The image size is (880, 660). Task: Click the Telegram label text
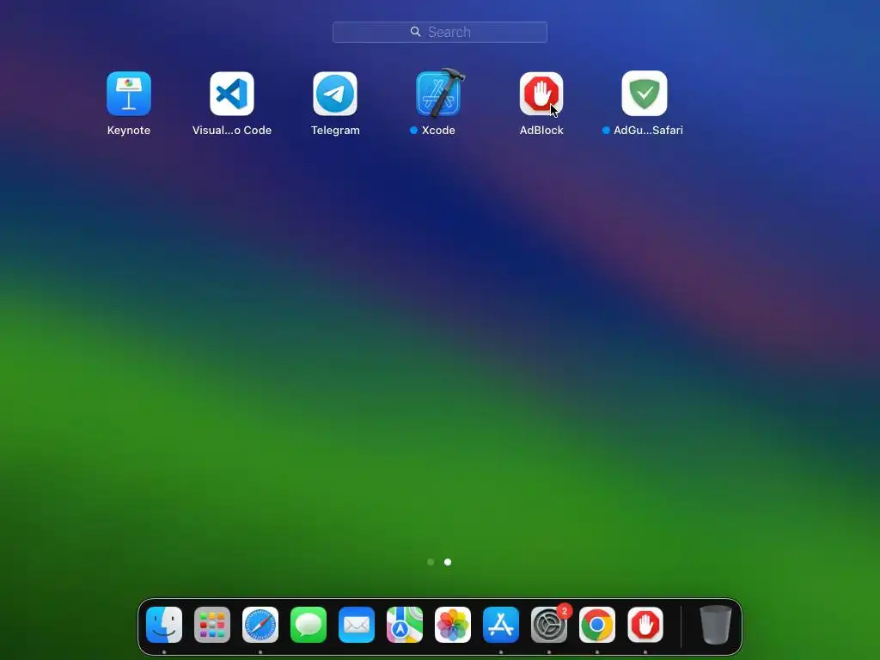(x=335, y=131)
